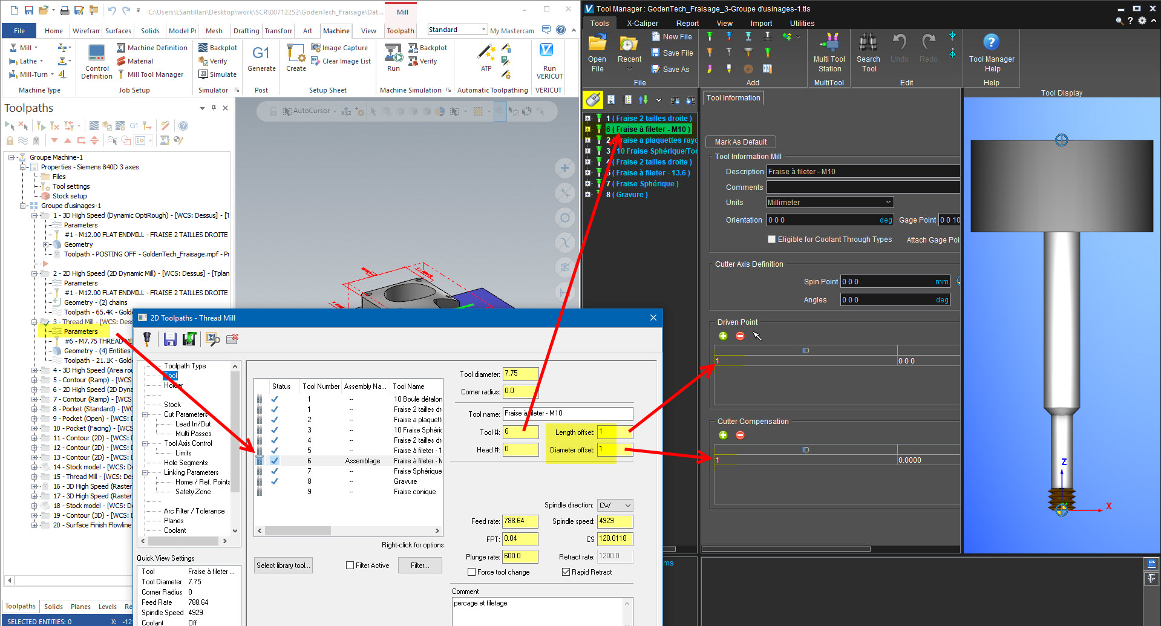
Task: Click Select library tool button
Action: click(283, 566)
